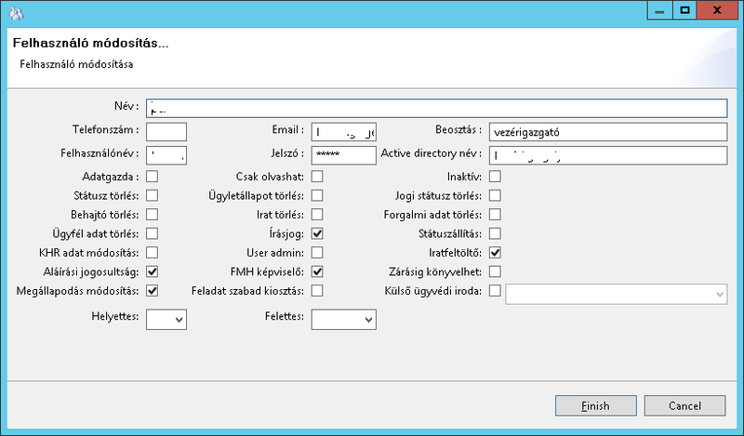Maximize the dialog window
The height and width of the screenshot is (436, 744).
click(x=685, y=9)
